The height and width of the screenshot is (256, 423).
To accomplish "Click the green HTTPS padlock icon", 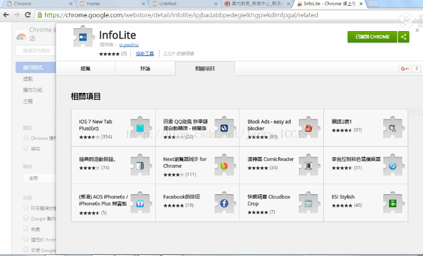I will click(x=40, y=15).
